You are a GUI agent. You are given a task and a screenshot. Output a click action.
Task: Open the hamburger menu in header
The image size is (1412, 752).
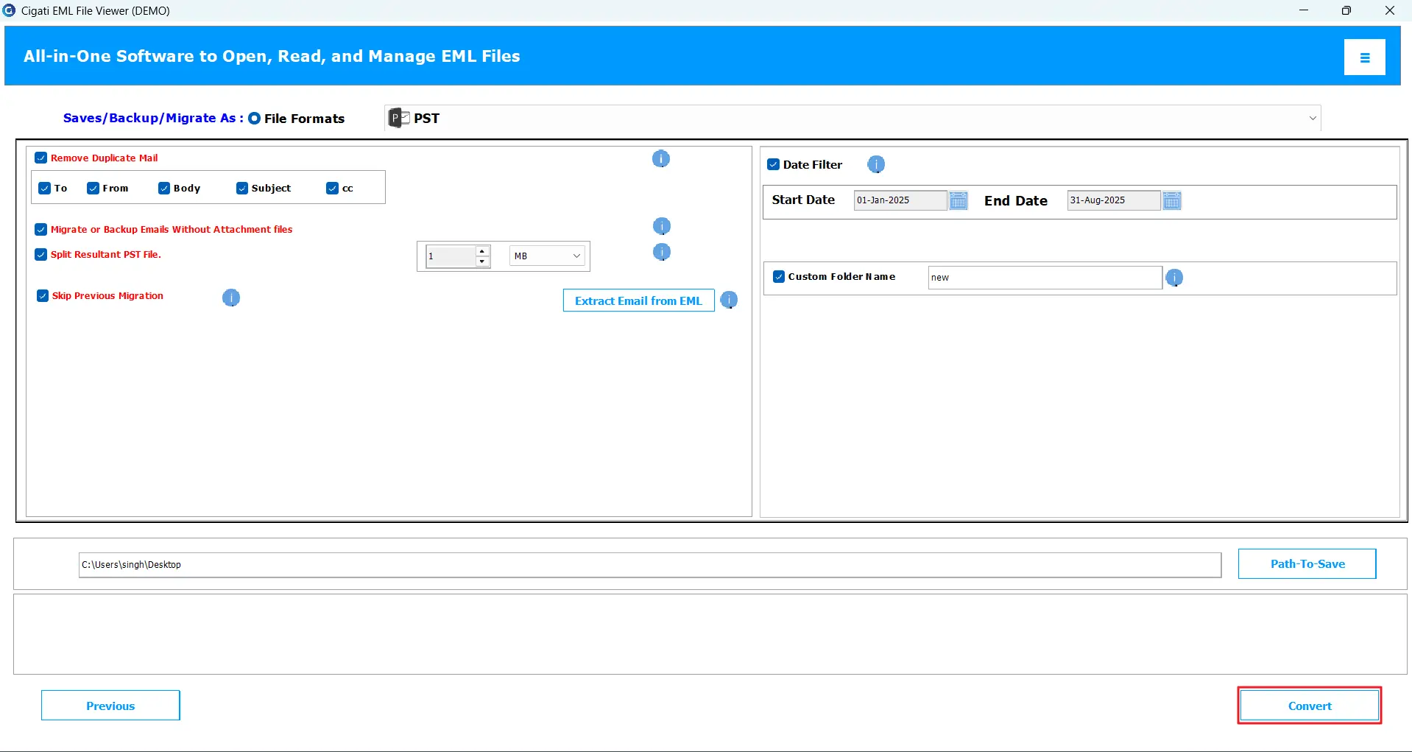tap(1364, 57)
